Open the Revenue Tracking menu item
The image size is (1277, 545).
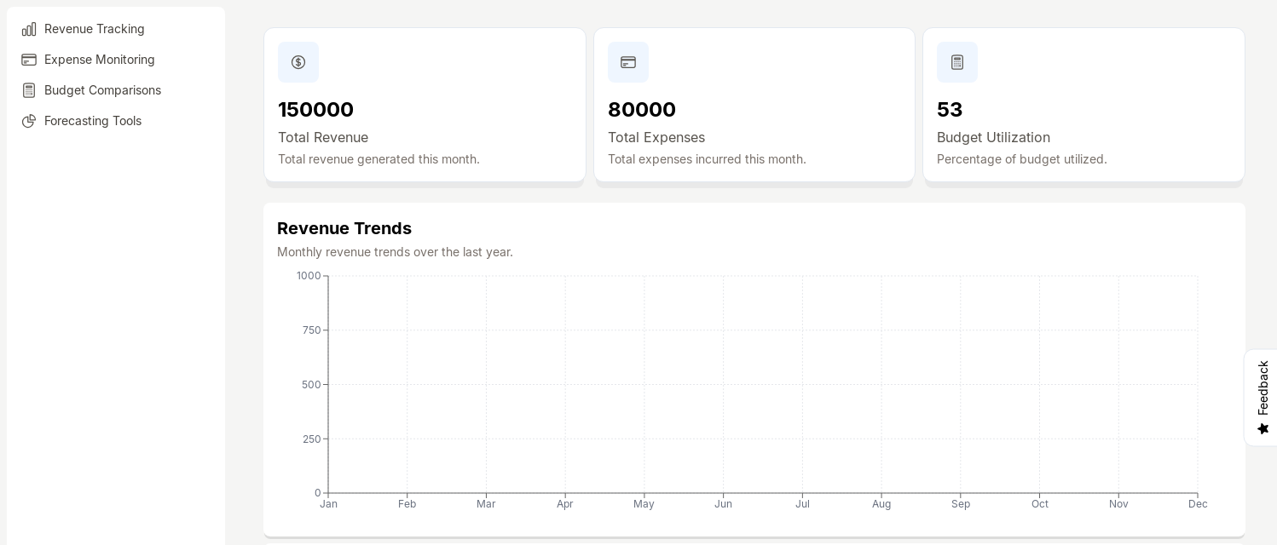pyautogui.click(x=95, y=29)
